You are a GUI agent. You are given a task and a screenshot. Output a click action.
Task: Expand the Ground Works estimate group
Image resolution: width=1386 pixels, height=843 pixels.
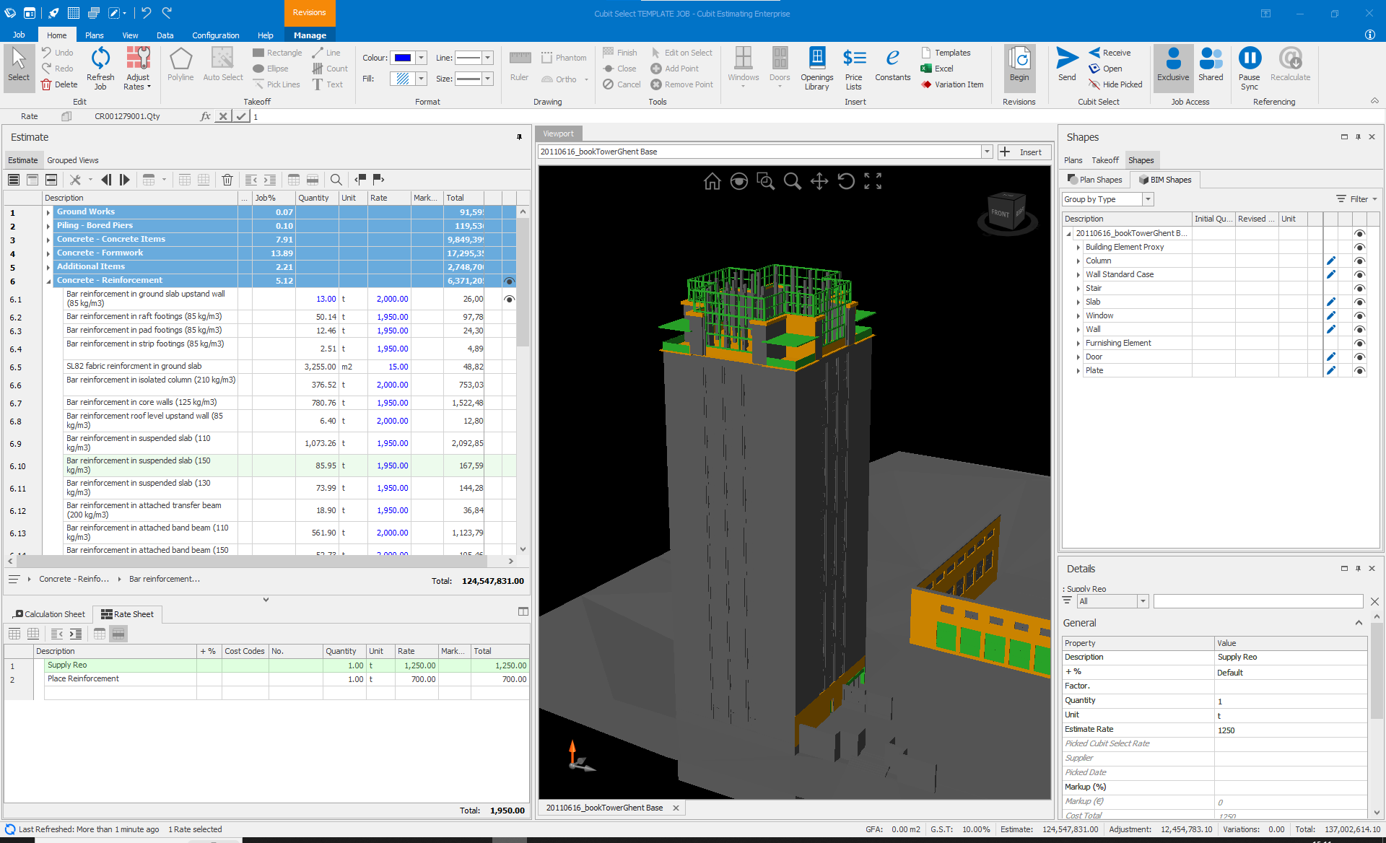pyautogui.click(x=48, y=212)
